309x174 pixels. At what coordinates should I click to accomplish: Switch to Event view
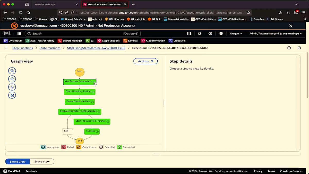18,162
